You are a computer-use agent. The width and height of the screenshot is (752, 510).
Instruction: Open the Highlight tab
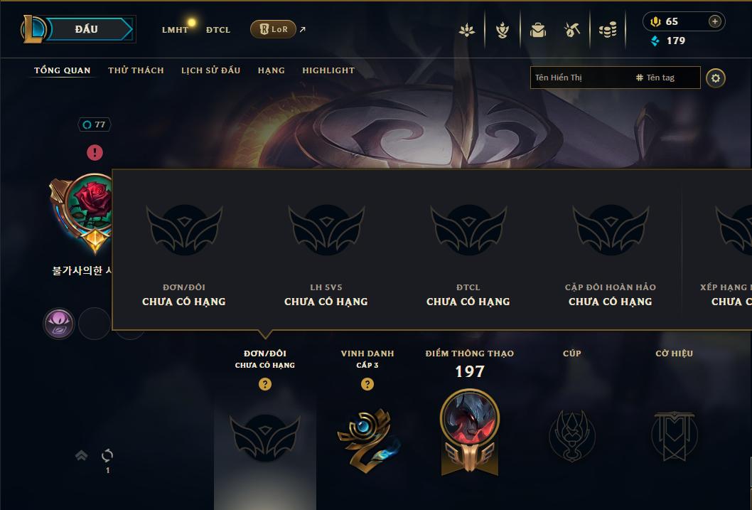pyautogui.click(x=328, y=70)
